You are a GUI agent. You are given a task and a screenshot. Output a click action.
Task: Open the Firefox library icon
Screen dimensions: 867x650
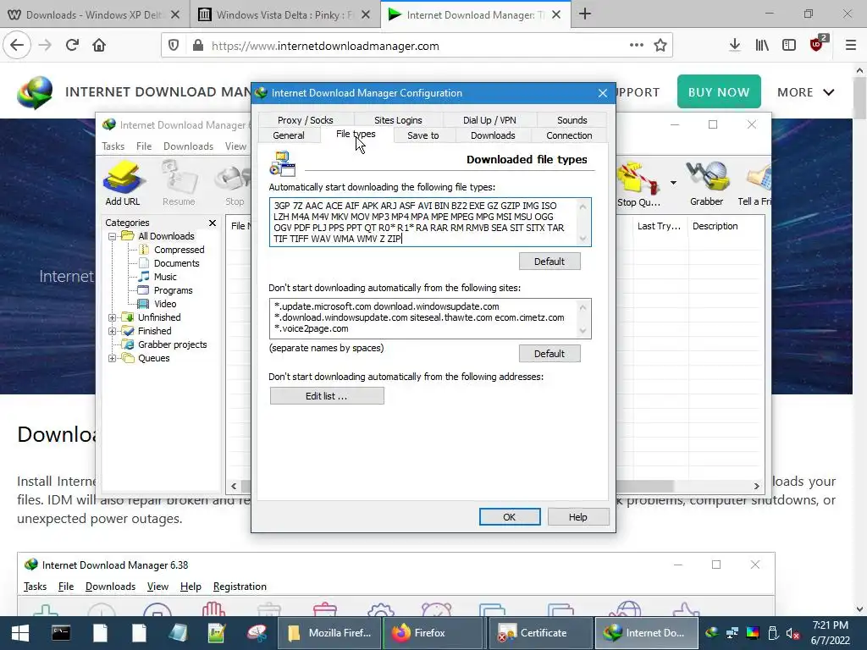click(x=762, y=46)
